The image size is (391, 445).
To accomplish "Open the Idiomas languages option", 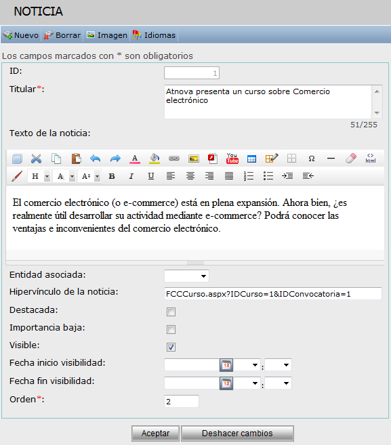I will [155, 35].
